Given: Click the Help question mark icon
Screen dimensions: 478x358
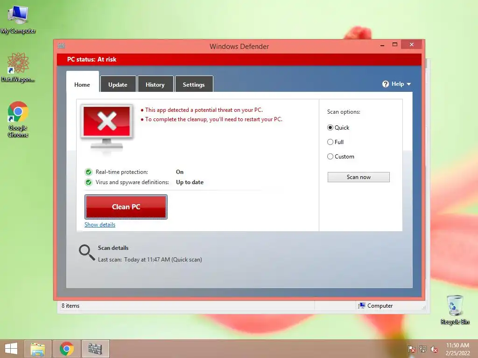Looking at the screenshot, I should (385, 84).
